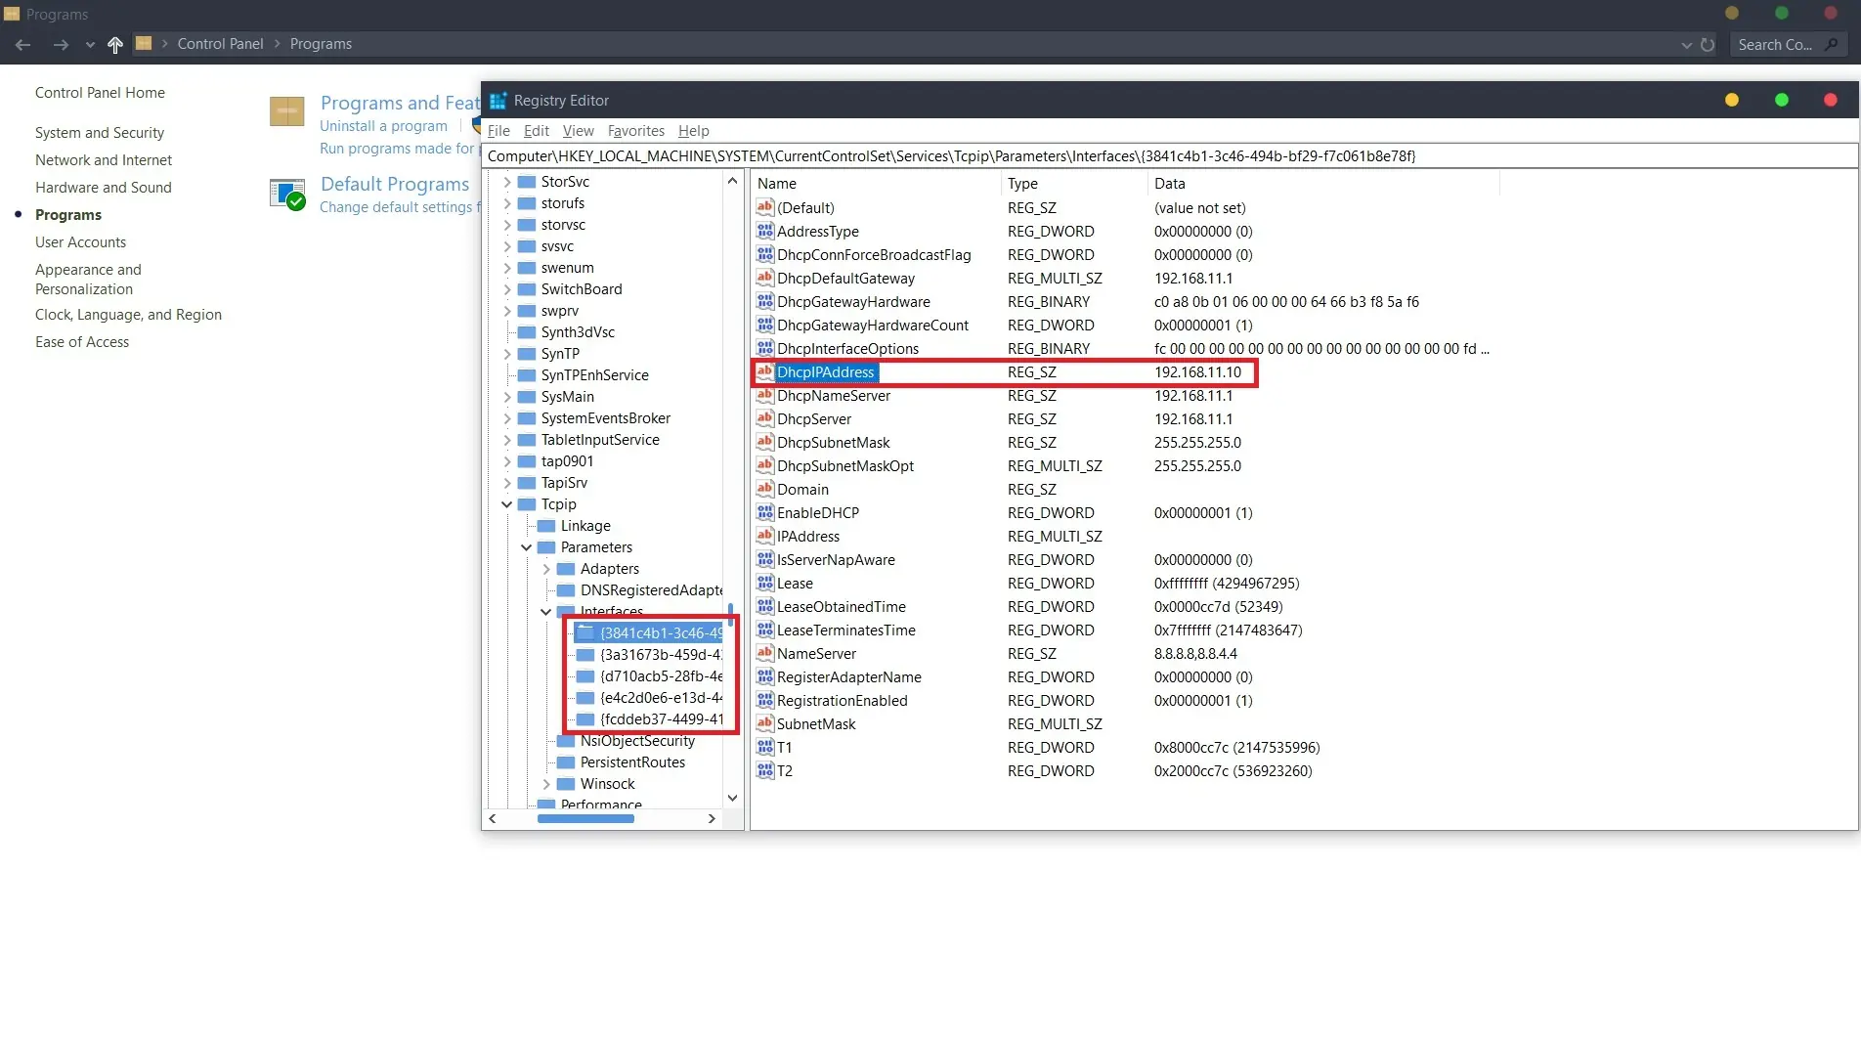
Task: Click the Registry Editor title bar icon
Action: coord(498,101)
